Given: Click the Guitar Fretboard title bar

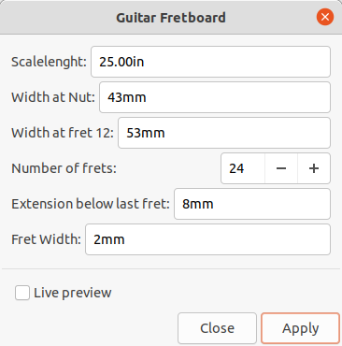Looking at the screenshot, I should pos(171,18).
